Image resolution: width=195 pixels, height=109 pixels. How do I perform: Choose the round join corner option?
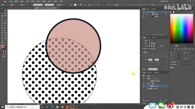[152, 46]
